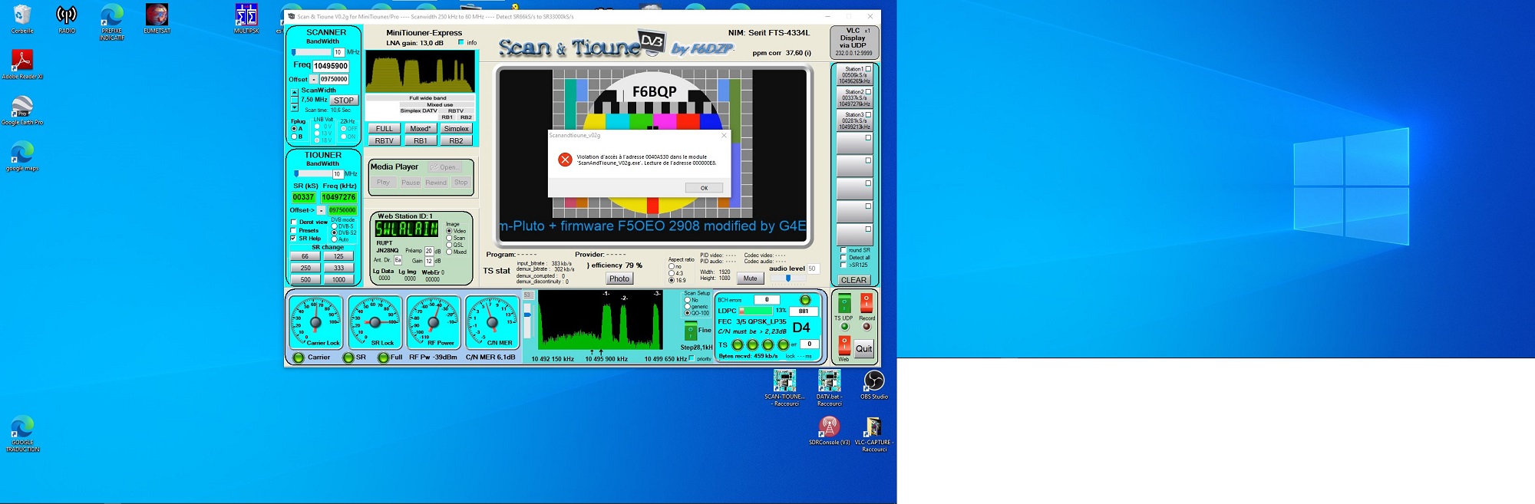This screenshot has height=504, width=1535.
Task: Open the google maps desktop shortcut
Action: pos(22,156)
